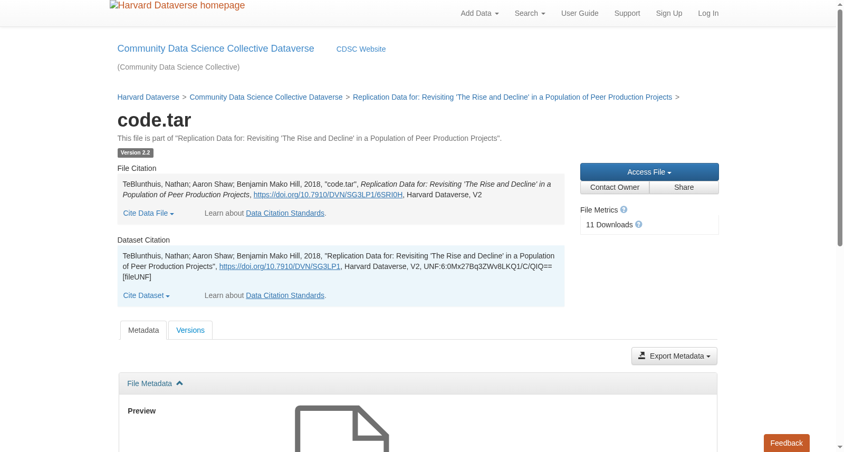Visit the CDSC Website link
The image size is (844, 452).
tap(361, 49)
